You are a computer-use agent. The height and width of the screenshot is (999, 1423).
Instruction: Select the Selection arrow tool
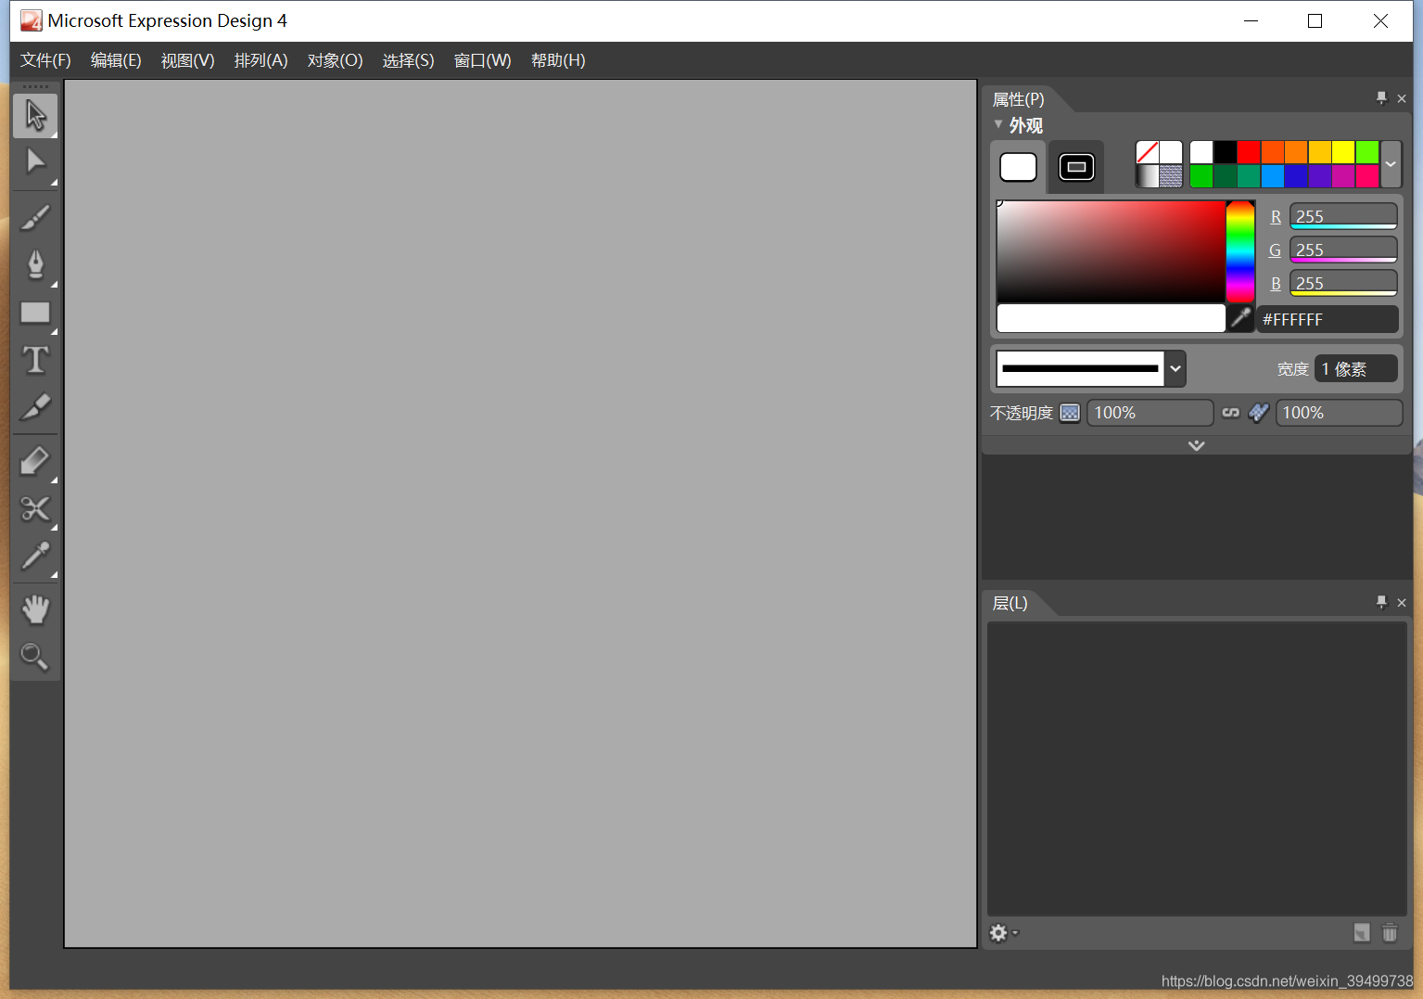click(x=35, y=115)
